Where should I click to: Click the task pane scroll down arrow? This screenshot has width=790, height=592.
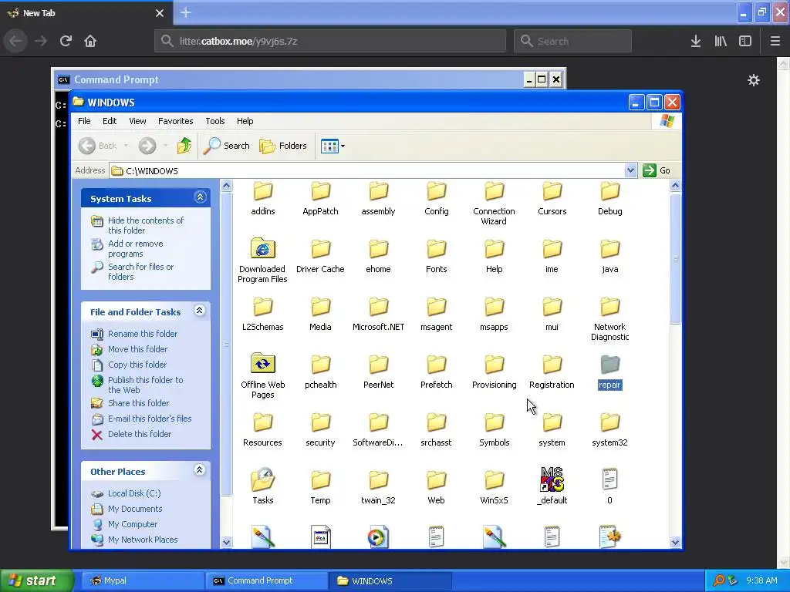pyautogui.click(x=226, y=542)
